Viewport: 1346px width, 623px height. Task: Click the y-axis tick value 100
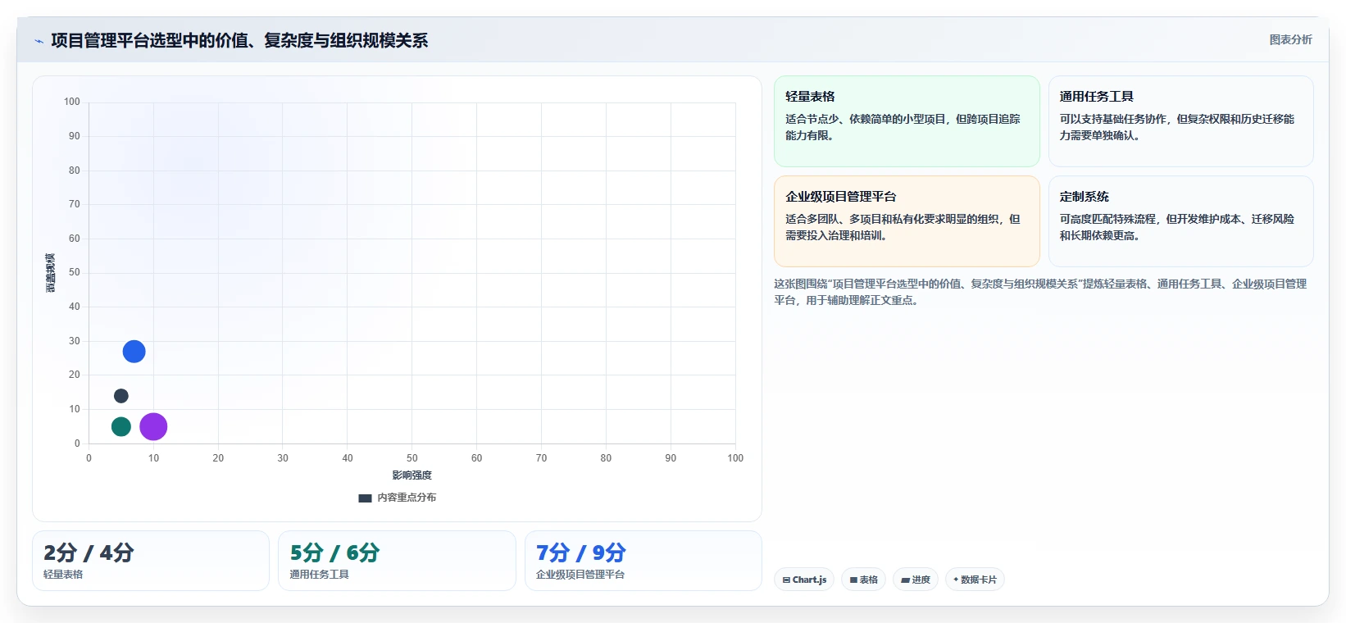72,102
